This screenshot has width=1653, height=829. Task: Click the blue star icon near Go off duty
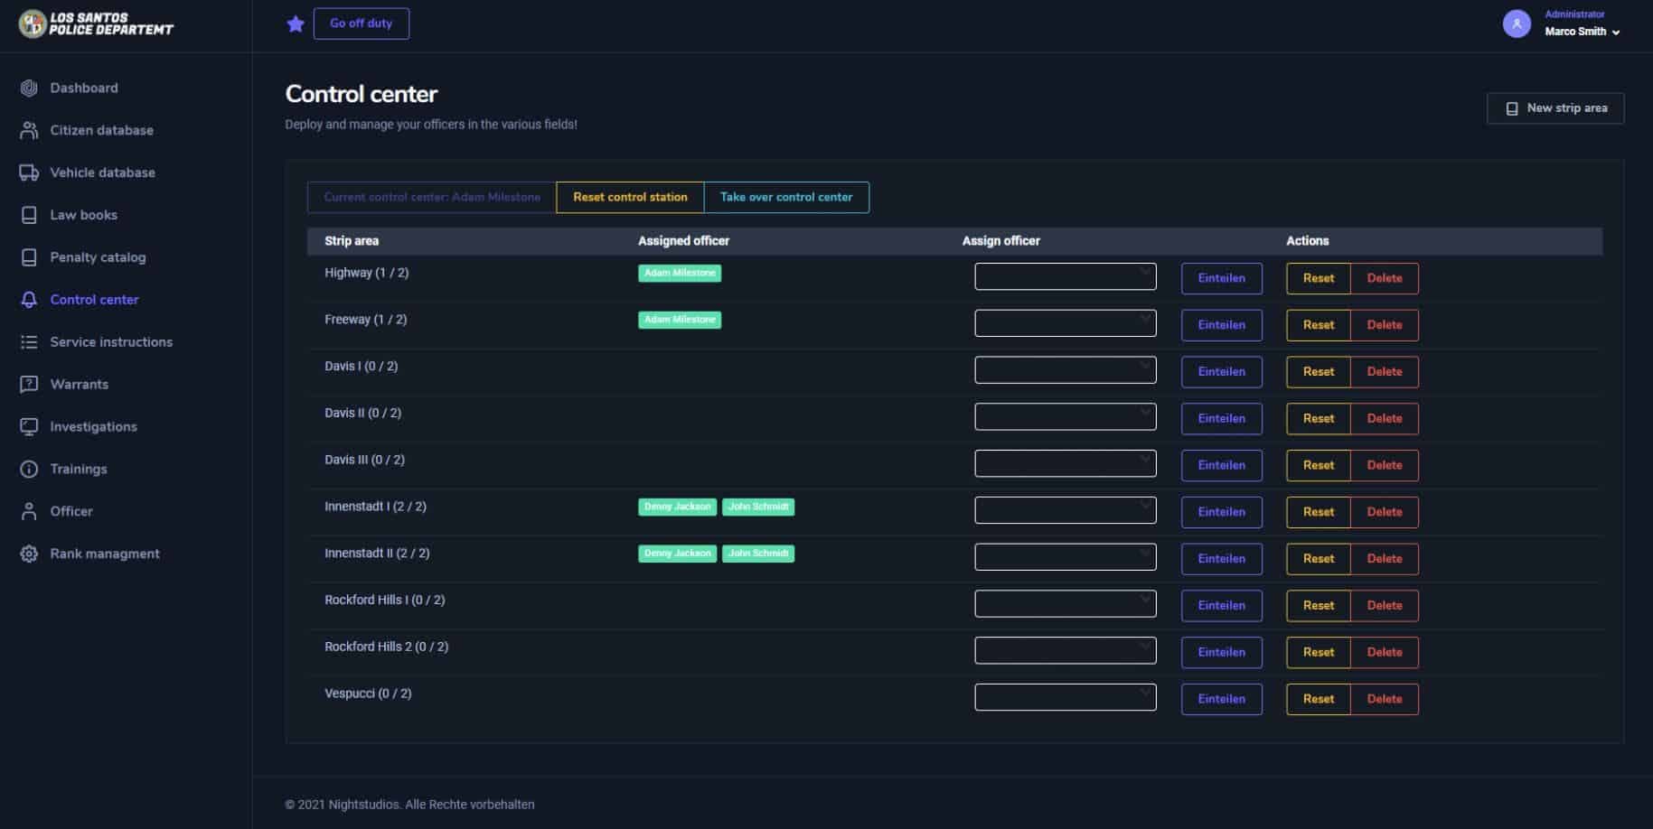295,23
